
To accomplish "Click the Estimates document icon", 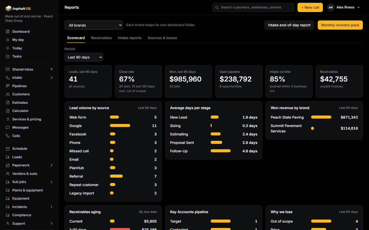I will [x=8, y=102].
